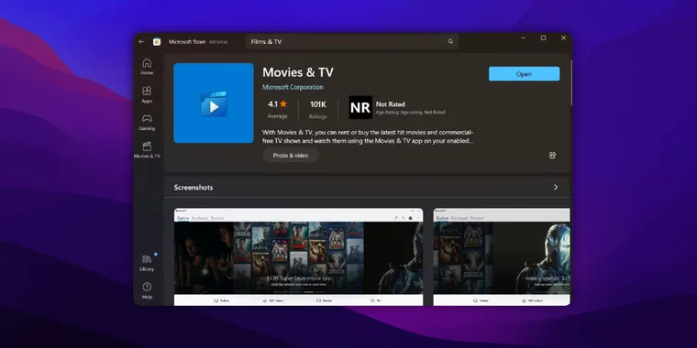The width and height of the screenshot is (697, 348).
Task: Open Help in the sidebar
Action: pos(147,290)
